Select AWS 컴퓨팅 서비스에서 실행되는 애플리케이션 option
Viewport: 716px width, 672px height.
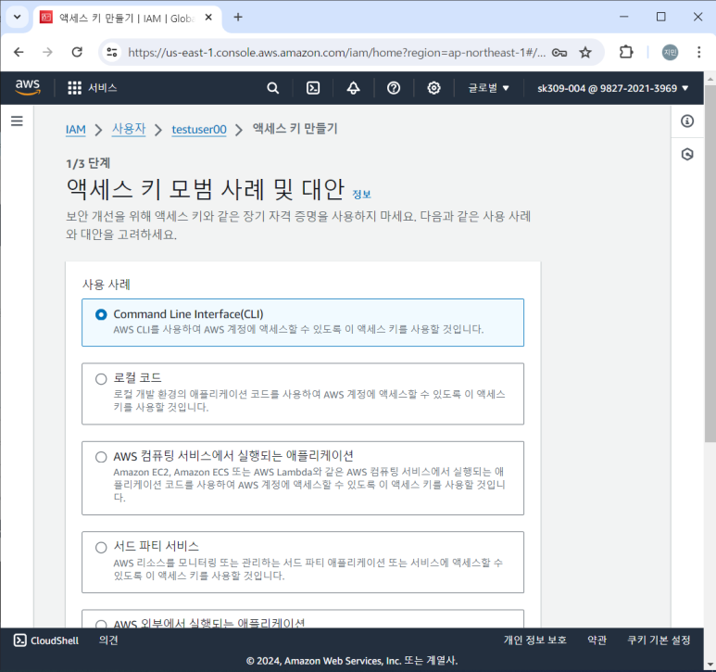tap(101, 457)
